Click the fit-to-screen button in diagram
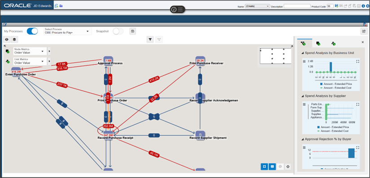This screenshot has width=370, height=178. pyautogui.click(x=264, y=166)
